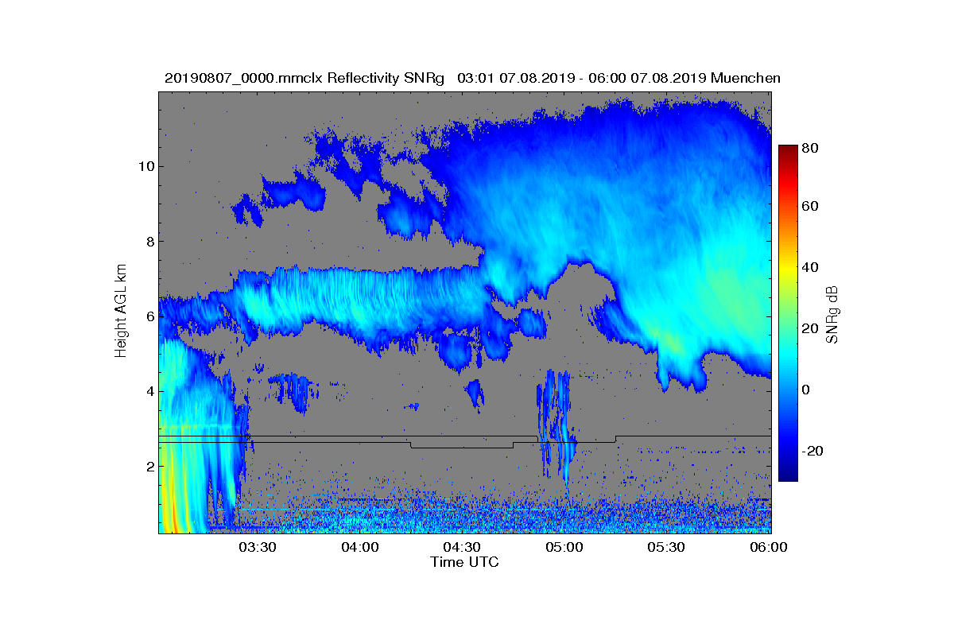Click the plot title text
This screenshot has height=636, width=954.
pos(472,78)
